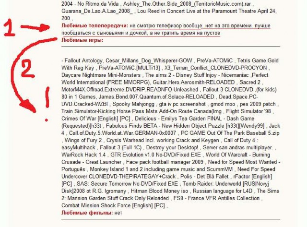Click 'Fallout 3 (Full 1C)' entry
Image resolution: width=307 pixels, height=227 pixels.
[x=120, y=147]
